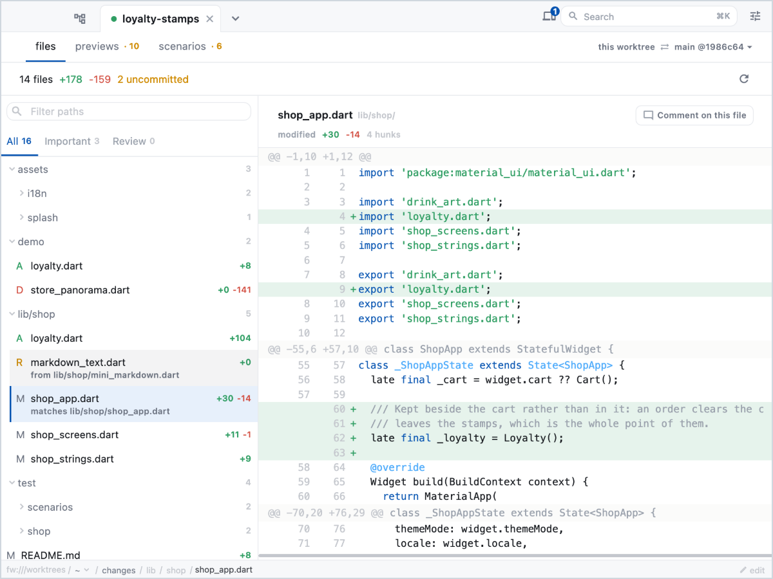This screenshot has width=773, height=579.
Task: Click the 2 uncommitted label
Action: click(x=153, y=80)
